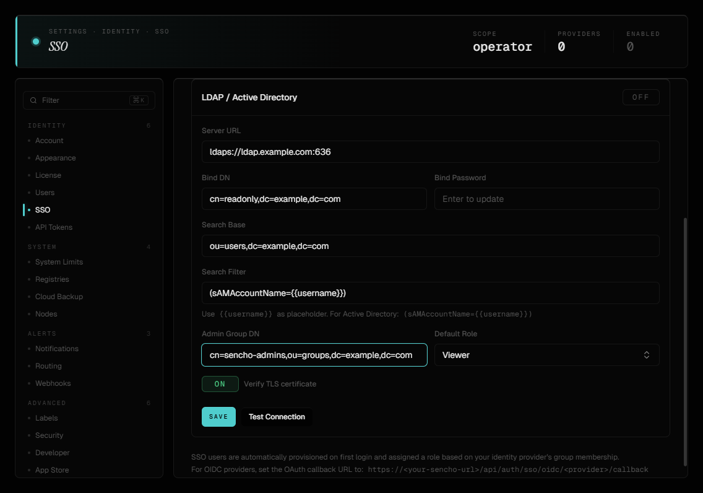Screen dimensions: 703x493
Task: Click the Admin Group DN input field
Action: click(x=314, y=355)
